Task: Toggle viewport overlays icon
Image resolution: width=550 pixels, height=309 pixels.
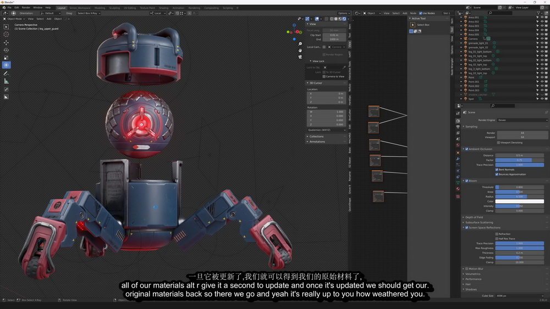Action: pos(316,19)
